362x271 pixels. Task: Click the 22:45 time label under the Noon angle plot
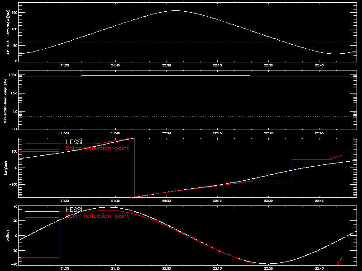click(x=319, y=133)
